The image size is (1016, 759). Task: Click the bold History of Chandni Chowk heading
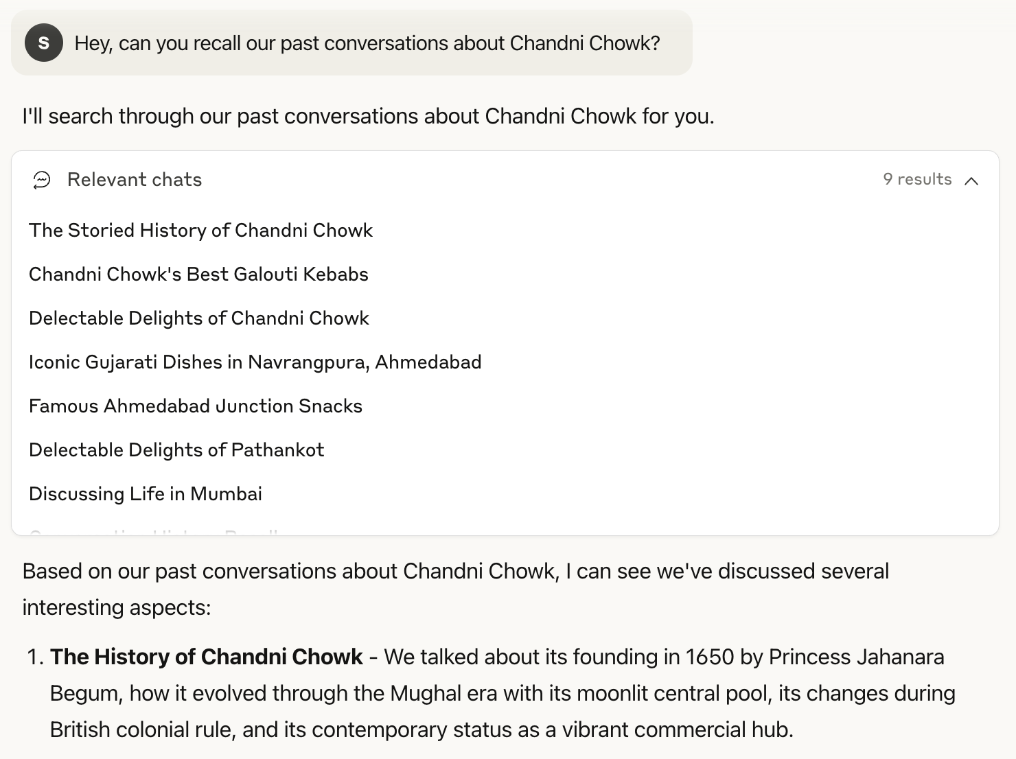point(206,657)
